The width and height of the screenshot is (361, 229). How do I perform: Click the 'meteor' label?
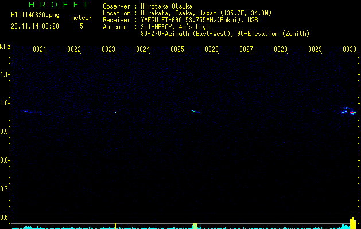81,18
